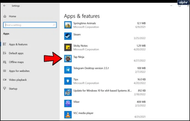Open Apps for websites page
This screenshot has height=121, width=190.
tap(19, 71)
